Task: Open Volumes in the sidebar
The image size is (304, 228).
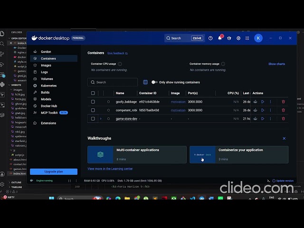Action: pyautogui.click(x=54, y=79)
